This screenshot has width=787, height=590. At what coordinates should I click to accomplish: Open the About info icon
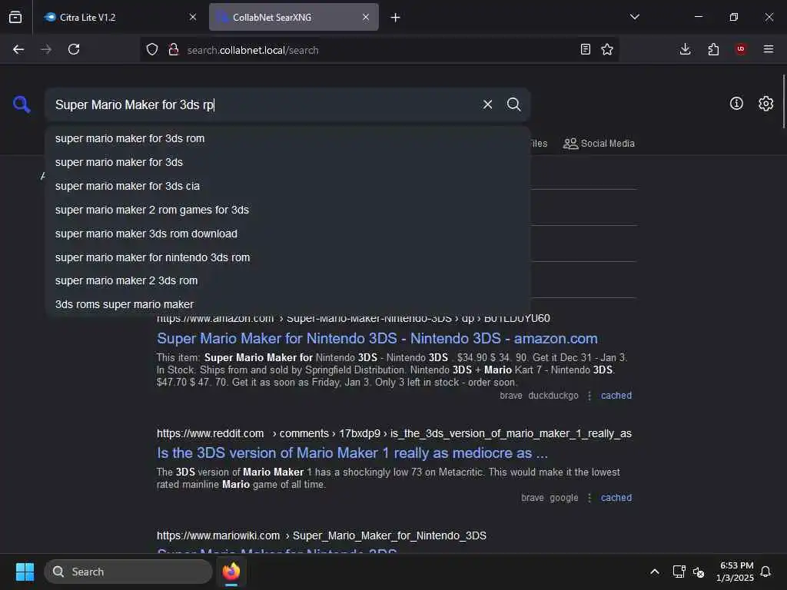pos(736,104)
